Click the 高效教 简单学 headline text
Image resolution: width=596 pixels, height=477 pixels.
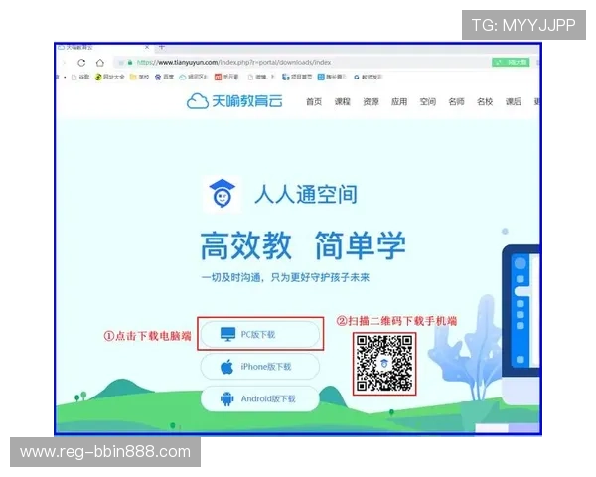303,245
